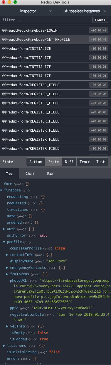Select the first @@redux-form/REGISTER_FIELD action
The height and width of the screenshot is (365, 111).
click(55, 85)
